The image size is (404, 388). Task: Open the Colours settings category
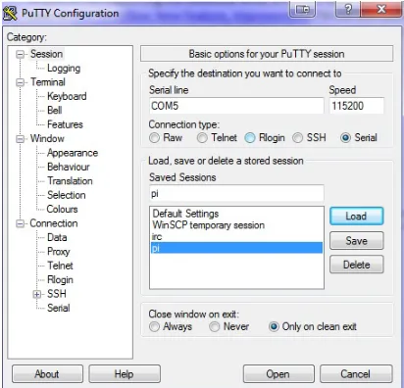62,209
